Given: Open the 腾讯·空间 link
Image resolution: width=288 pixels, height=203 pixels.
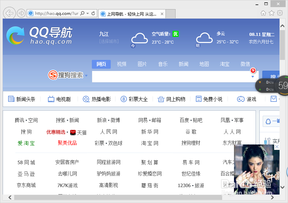Looking at the screenshot, I should click(x=26, y=120).
